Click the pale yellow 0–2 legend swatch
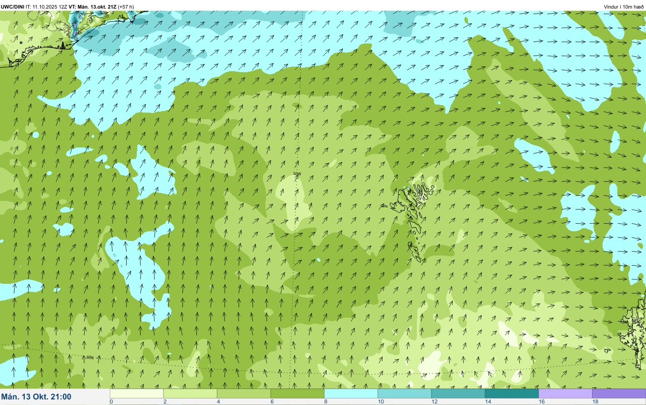The width and height of the screenshot is (646, 405). click(137, 393)
